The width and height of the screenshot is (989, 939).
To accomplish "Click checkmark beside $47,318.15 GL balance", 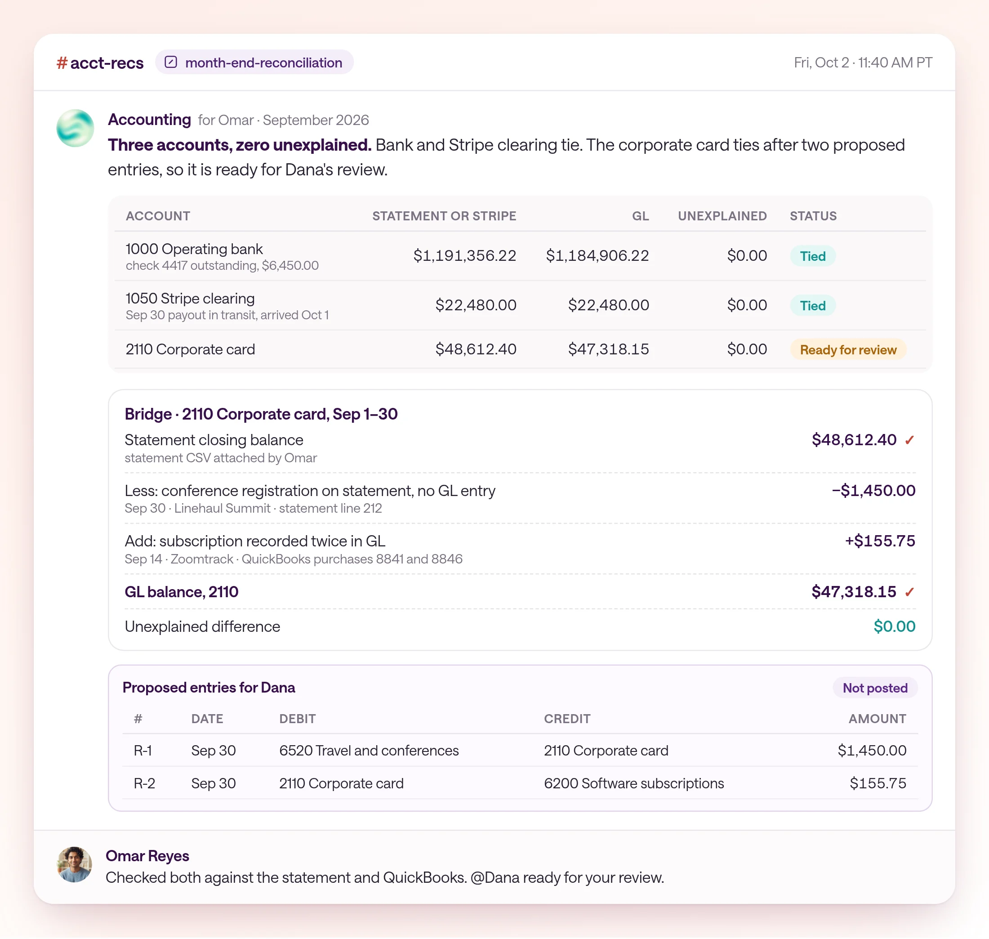I will (909, 593).
